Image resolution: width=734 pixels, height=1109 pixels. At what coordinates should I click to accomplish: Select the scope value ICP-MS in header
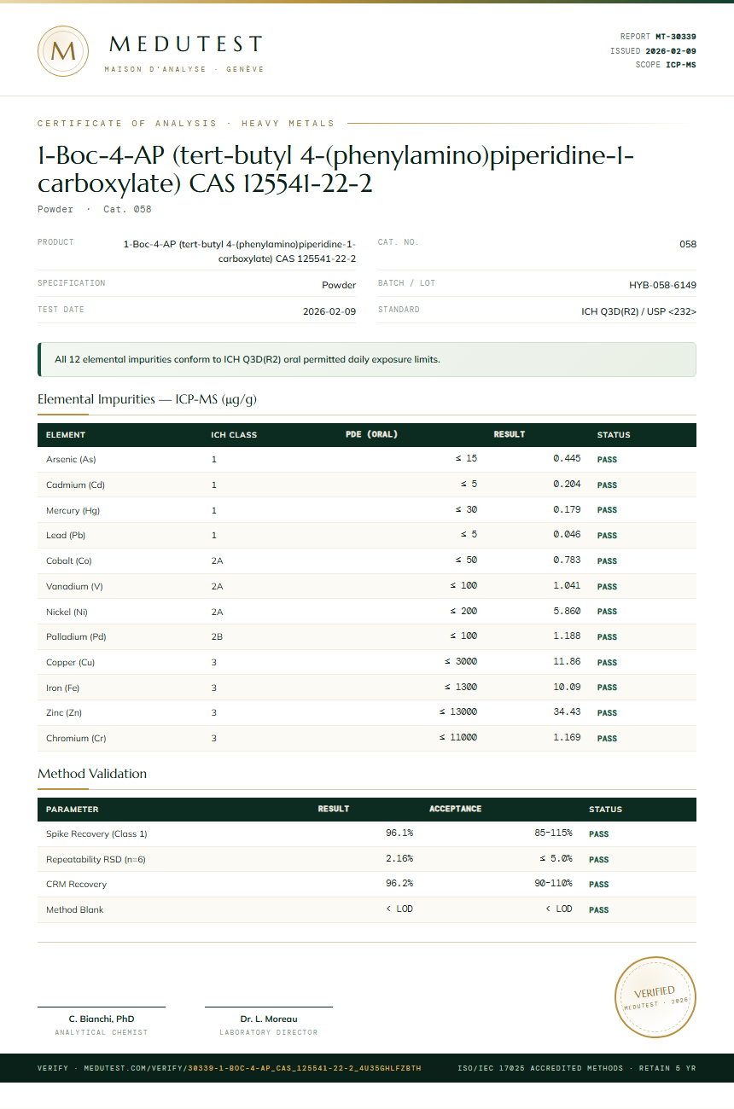(x=681, y=65)
